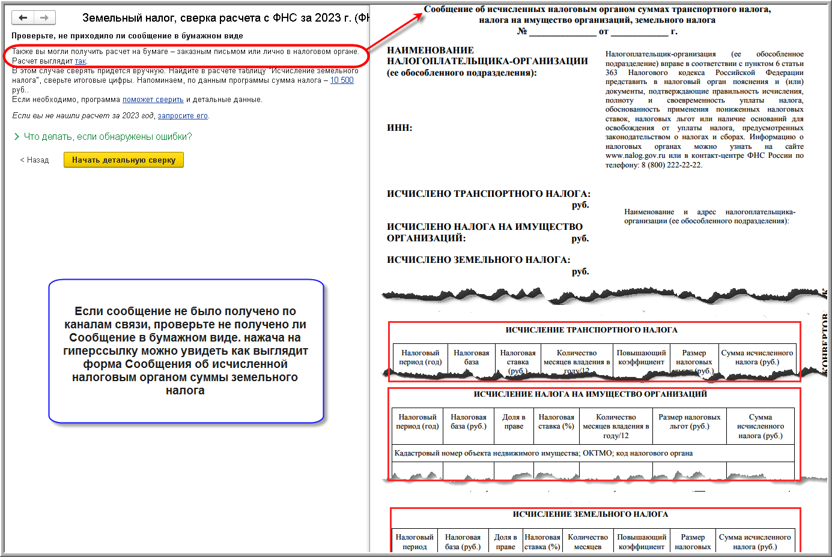Select 'Сумма исчисленного налога (руб.)' in land tax table

click(755, 542)
